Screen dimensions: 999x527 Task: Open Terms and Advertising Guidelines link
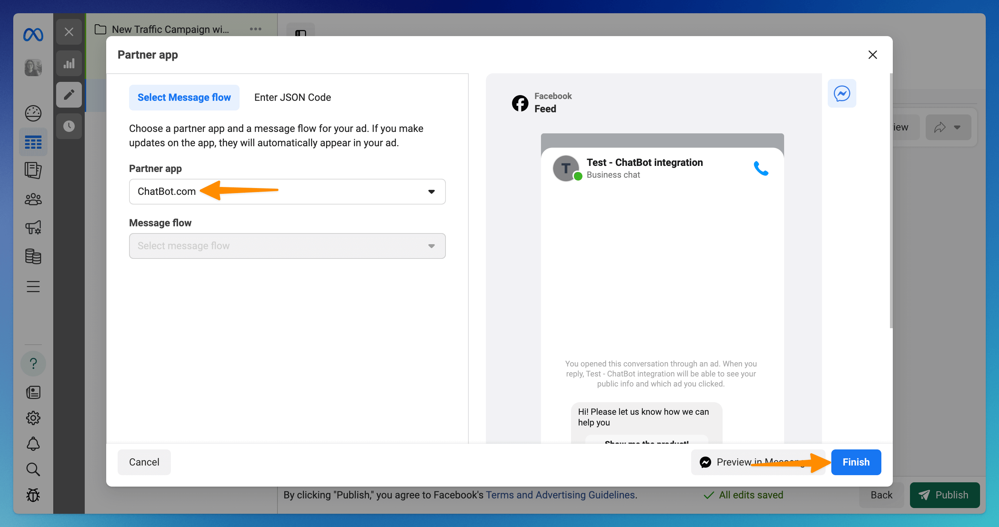560,495
